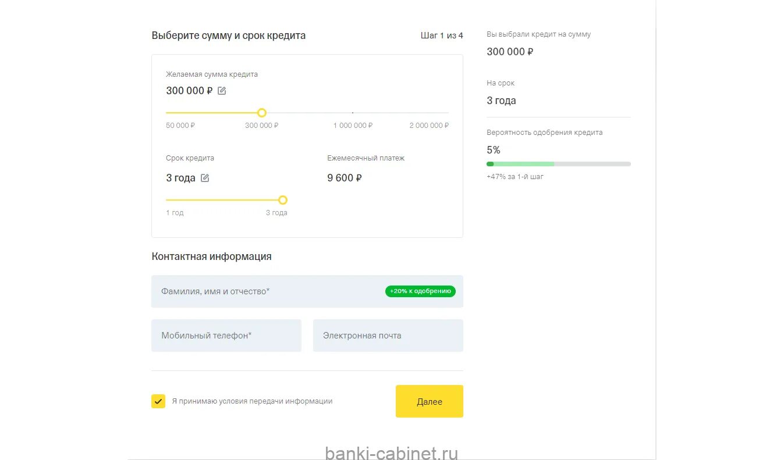Select the 3 года slider scale label

tap(276, 213)
